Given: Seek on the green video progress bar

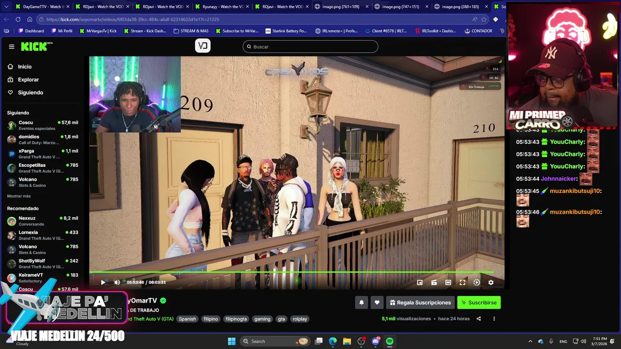Looking at the screenshot, I should point(296,272).
